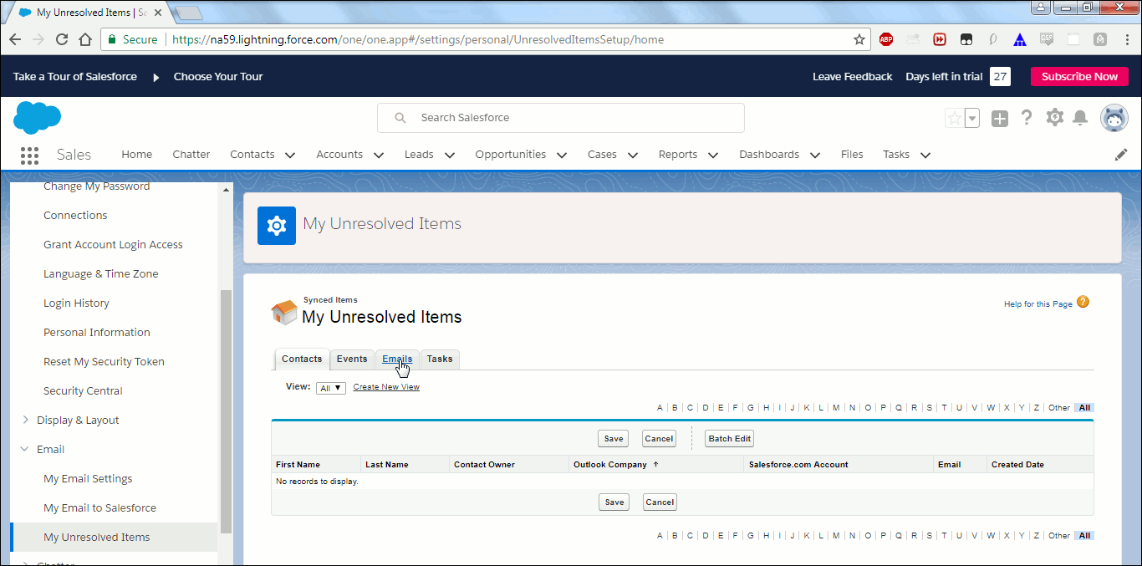Bookmark this page with the star icon
This screenshot has height=566, width=1142.
(x=859, y=39)
